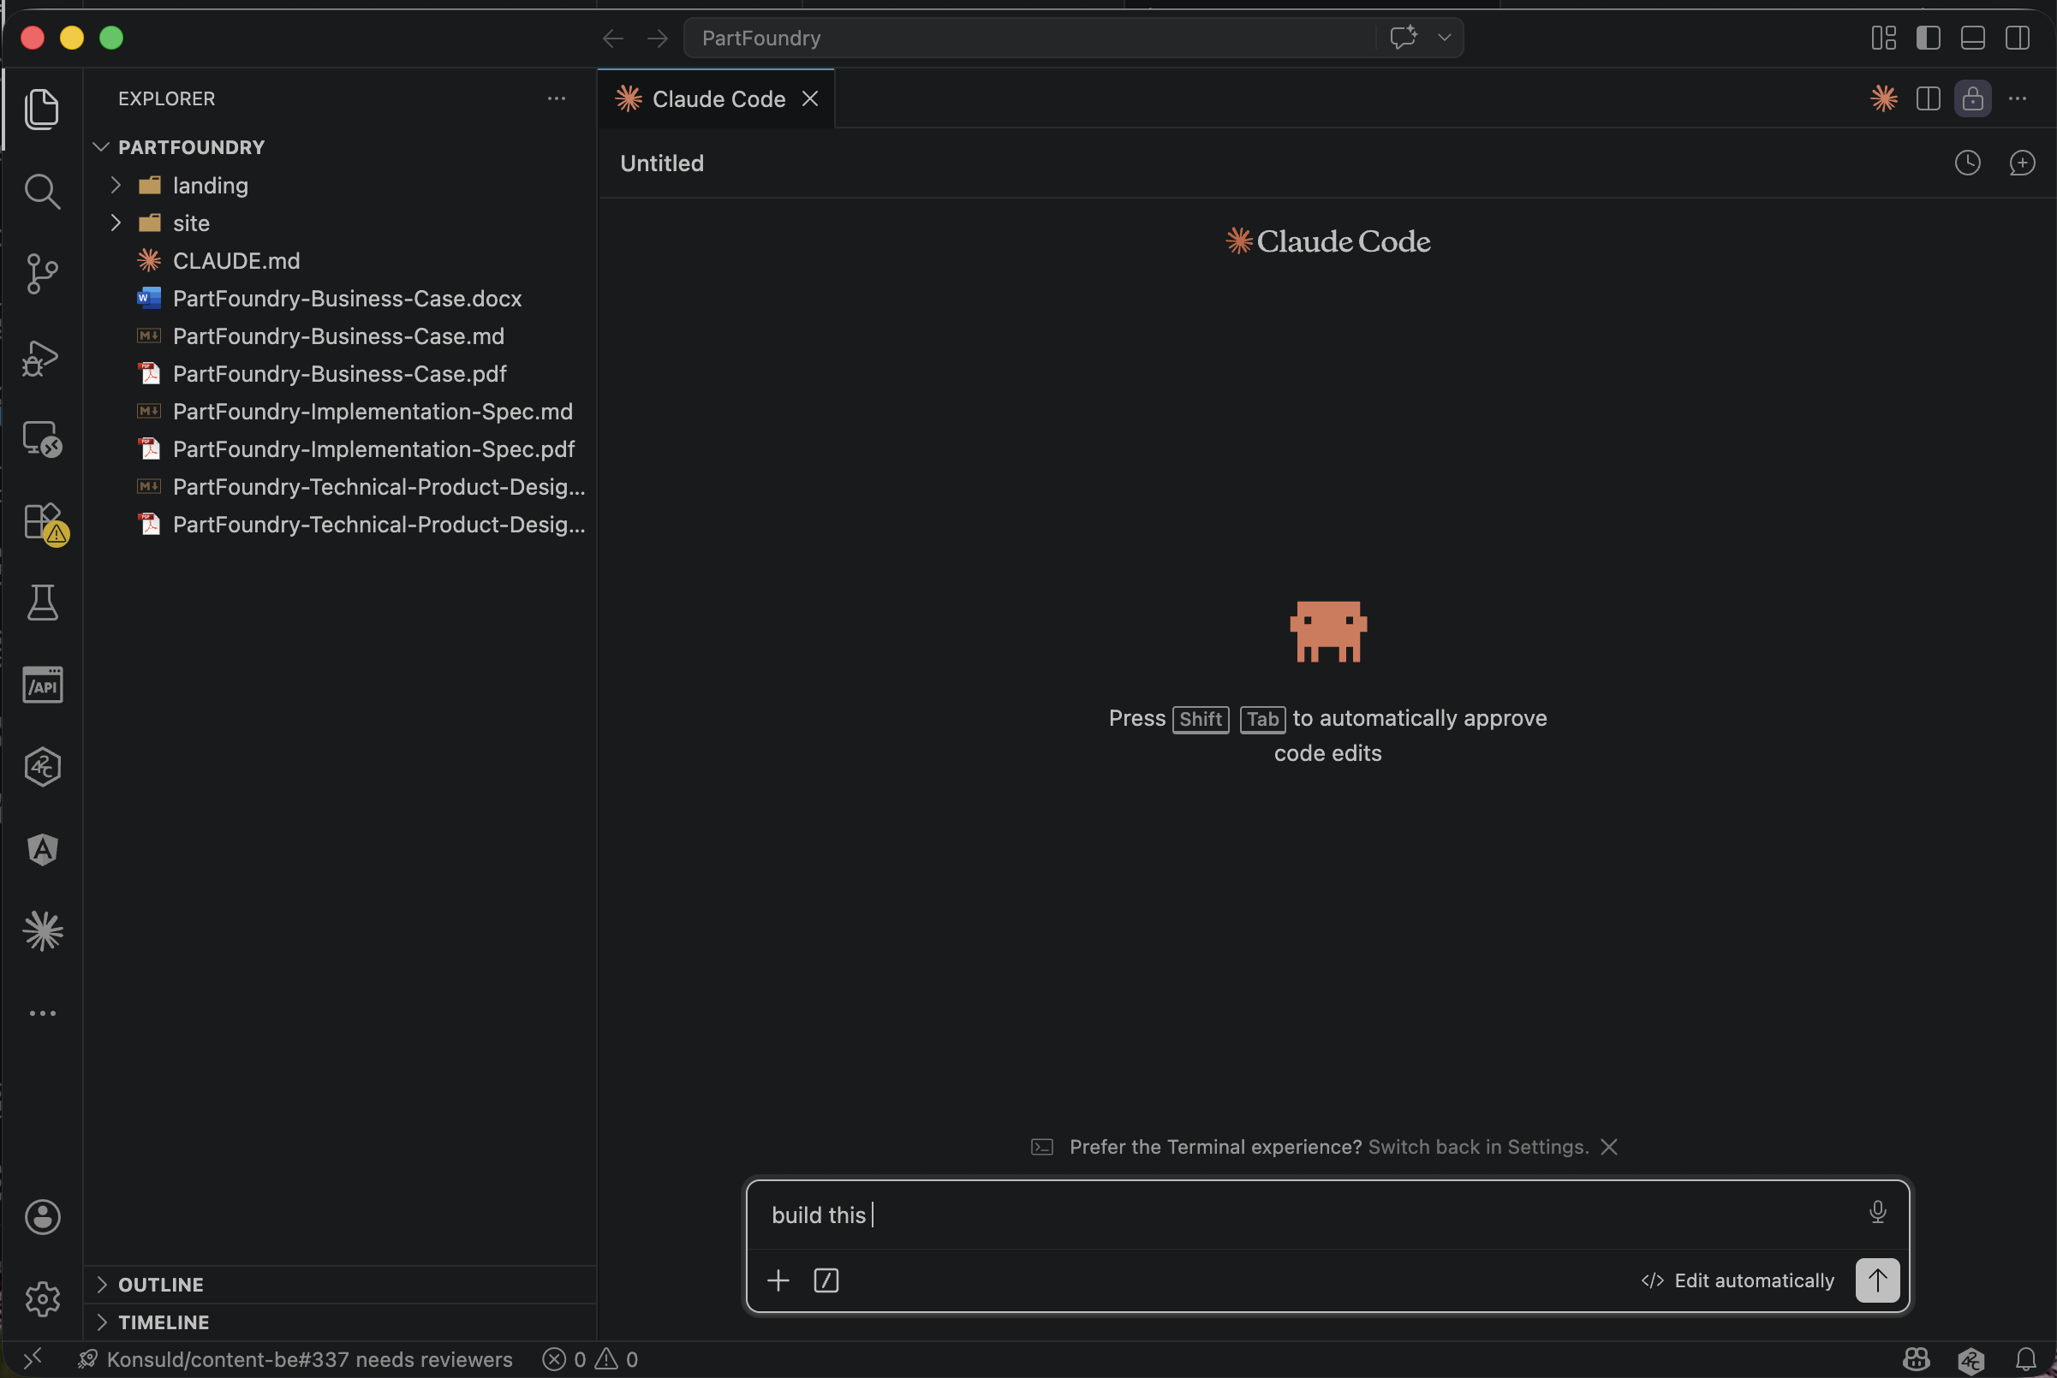The image size is (2057, 1378).
Task: Open the hexagon 4C extension view
Action: tap(42, 767)
